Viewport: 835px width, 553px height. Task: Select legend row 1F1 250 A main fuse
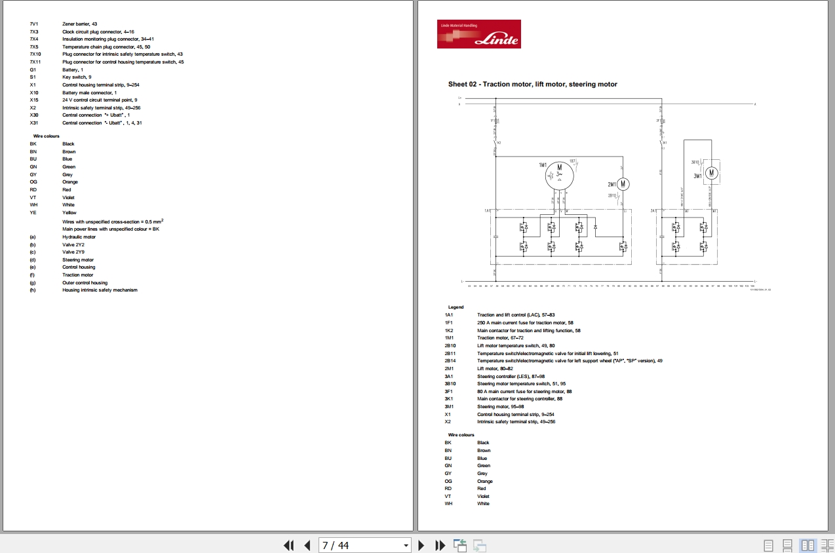(x=509, y=323)
